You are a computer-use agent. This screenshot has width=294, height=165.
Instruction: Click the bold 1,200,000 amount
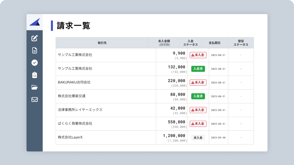pos(174,136)
